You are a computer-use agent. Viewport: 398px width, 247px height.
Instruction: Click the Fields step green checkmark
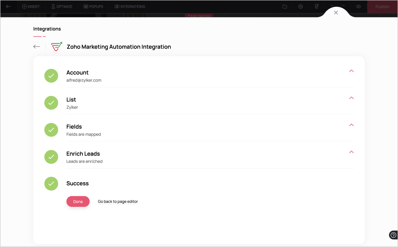[51, 130]
